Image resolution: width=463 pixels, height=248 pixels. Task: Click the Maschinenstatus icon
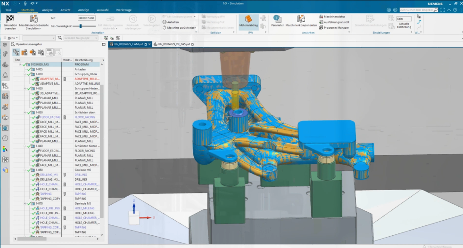click(x=321, y=16)
